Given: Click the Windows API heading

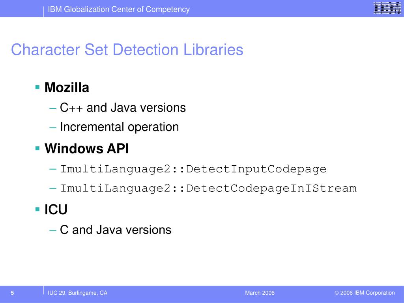Looking at the screenshot, I should coord(86,148).
